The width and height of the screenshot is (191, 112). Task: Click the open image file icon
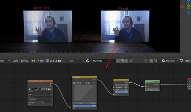coord(49,89)
